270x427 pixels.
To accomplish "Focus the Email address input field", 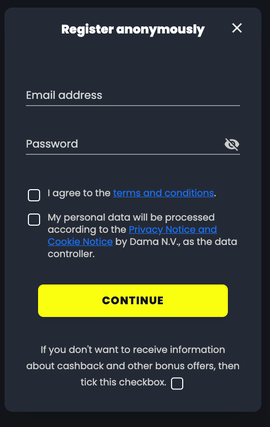I will pyautogui.click(x=133, y=95).
